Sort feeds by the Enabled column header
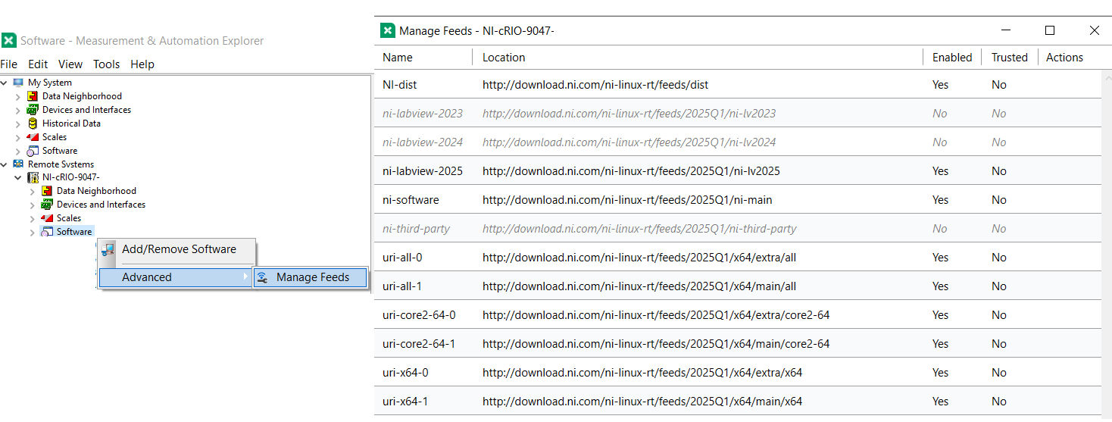The height and width of the screenshot is (422, 1112). pos(952,58)
